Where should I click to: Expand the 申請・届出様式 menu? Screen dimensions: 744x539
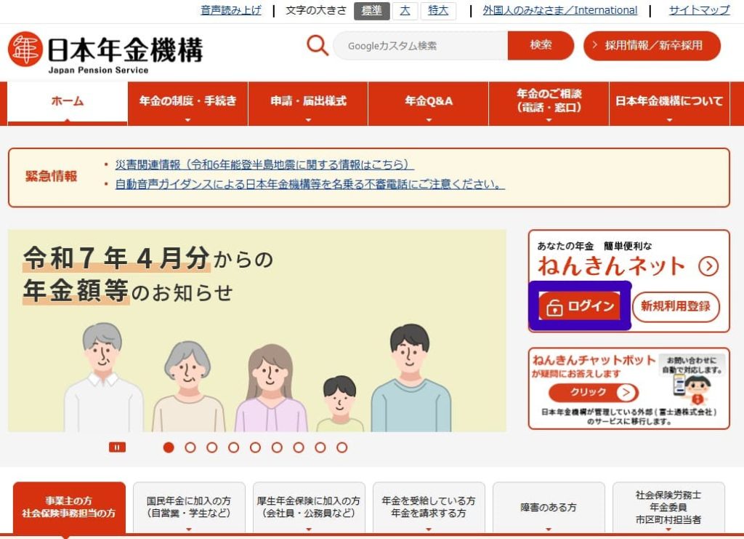coord(308,103)
